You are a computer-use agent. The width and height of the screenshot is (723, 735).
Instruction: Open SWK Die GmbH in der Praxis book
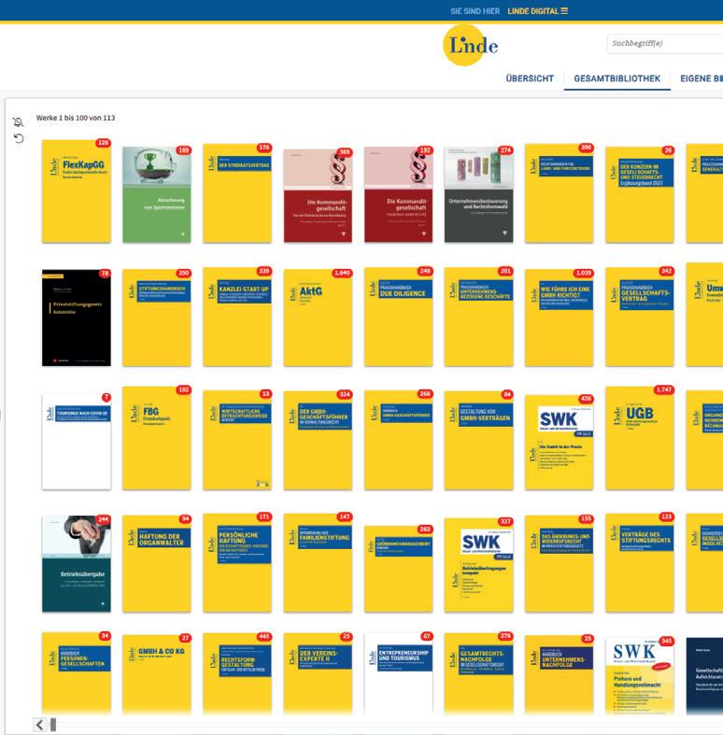point(559,443)
